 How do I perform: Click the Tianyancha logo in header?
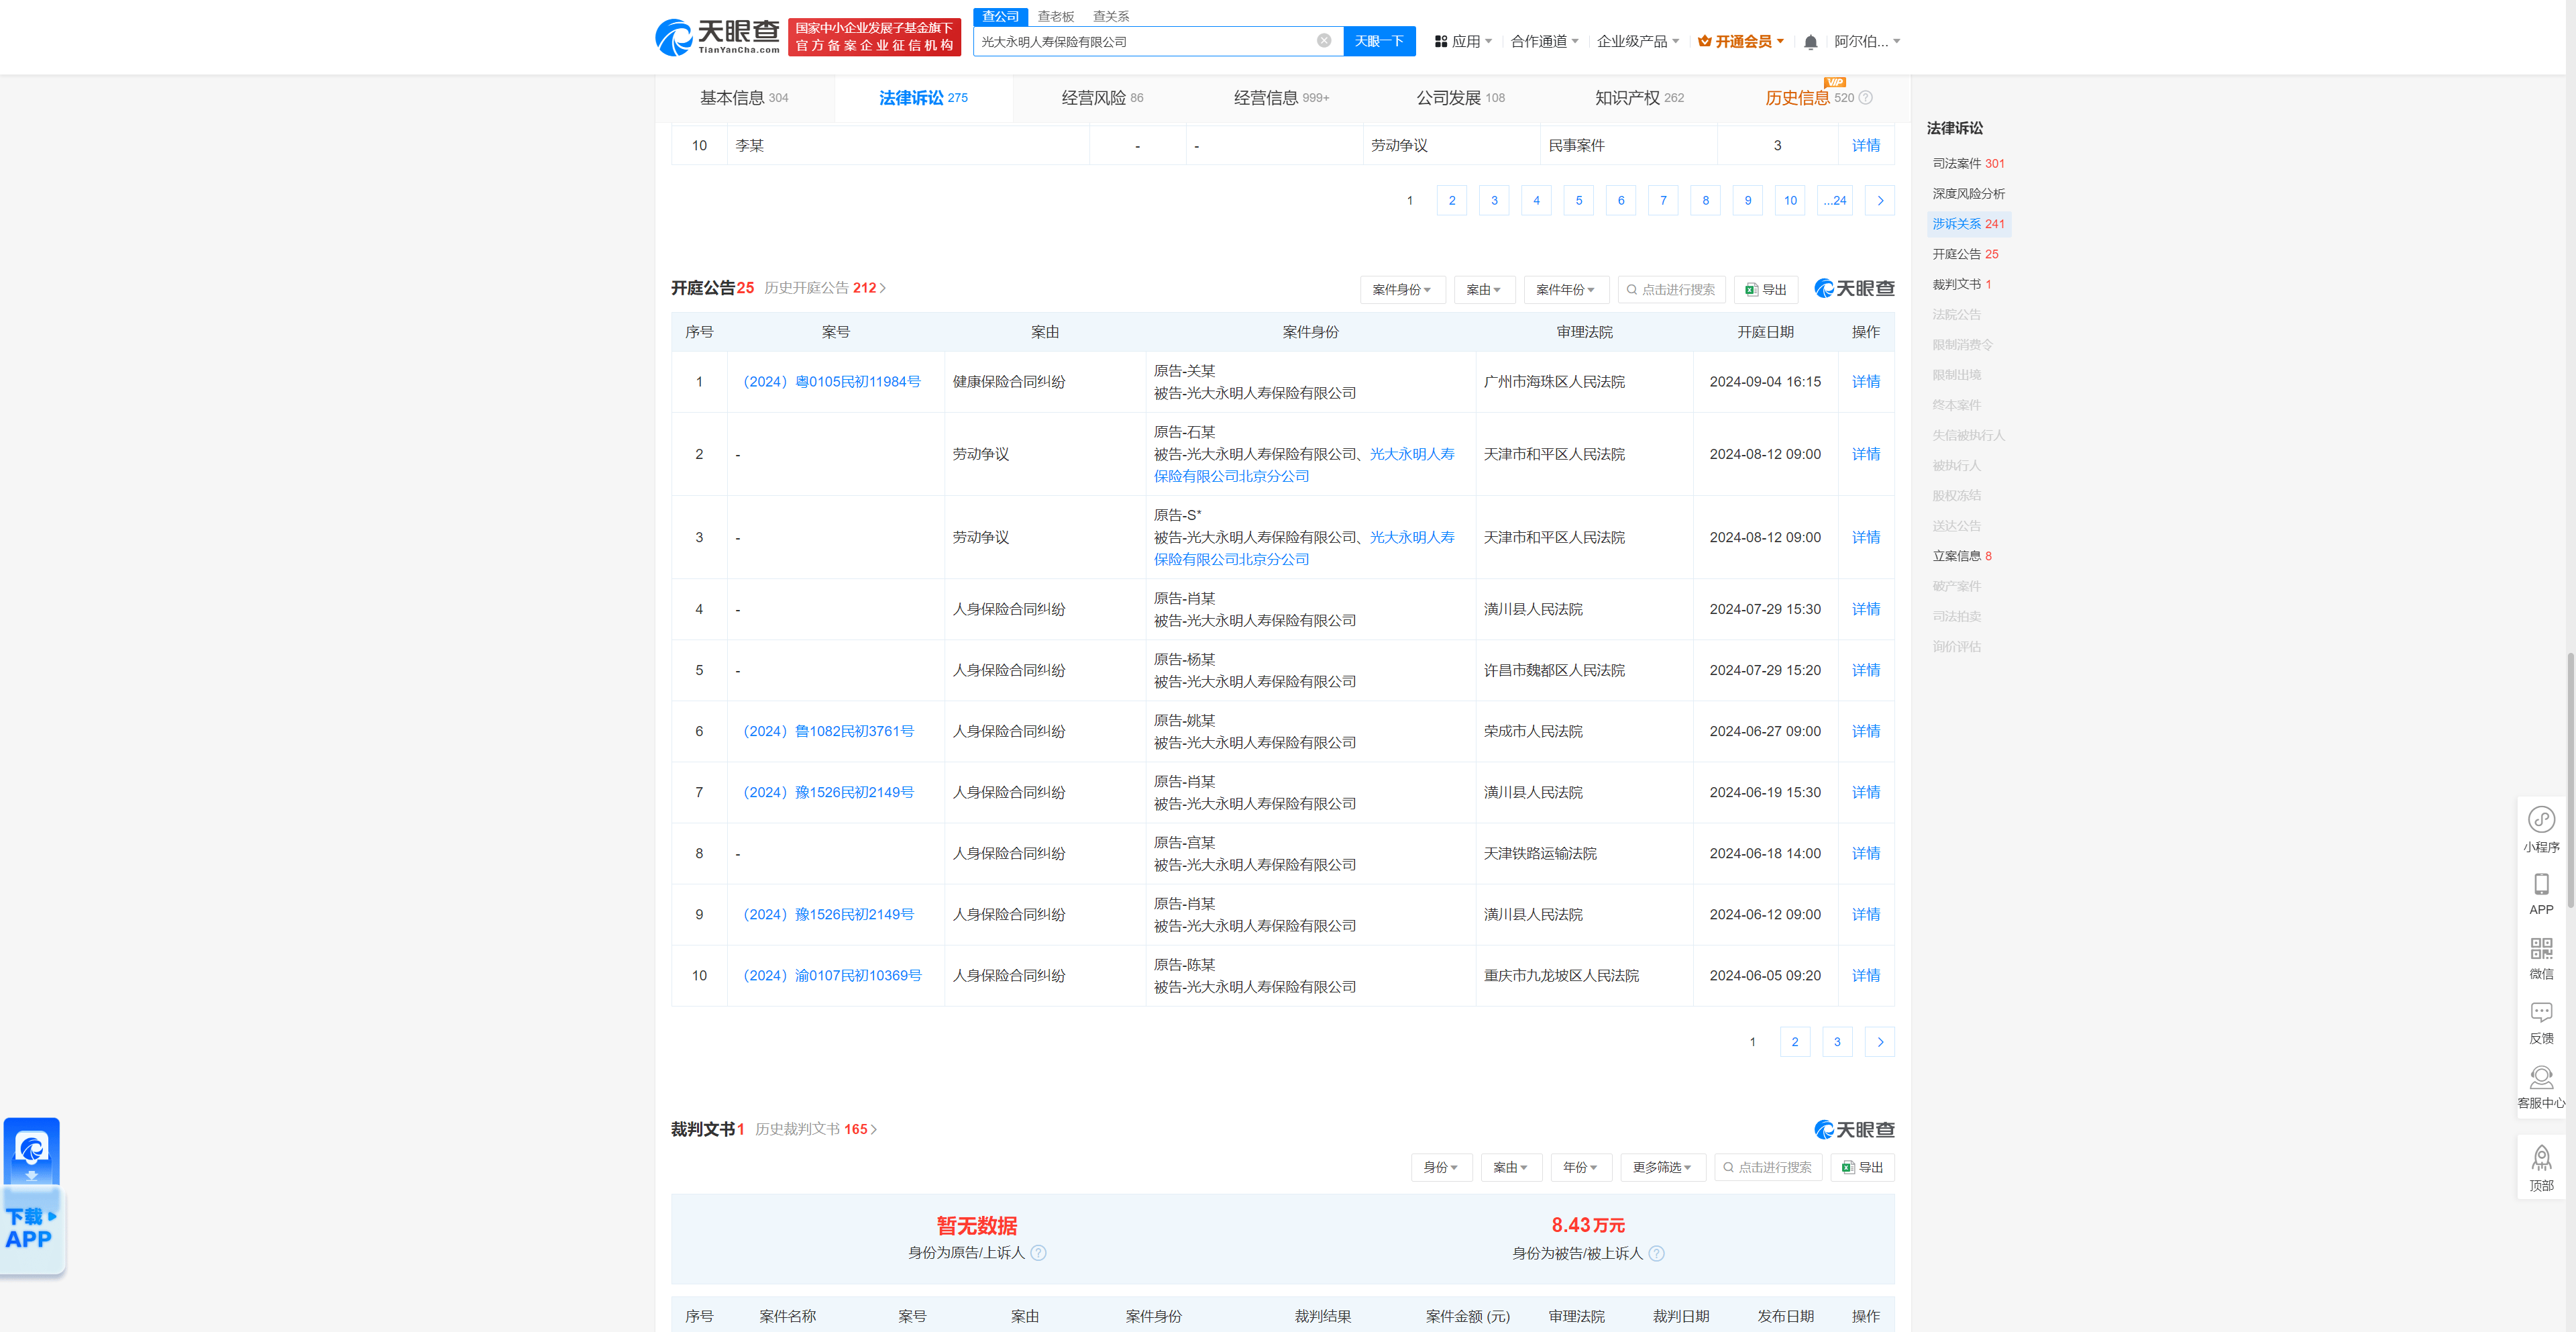coord(717,37)
